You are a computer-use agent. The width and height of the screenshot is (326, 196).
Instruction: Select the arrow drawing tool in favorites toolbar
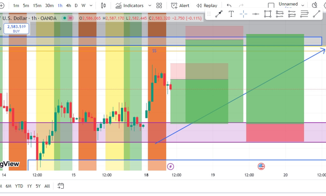[219, 14]
